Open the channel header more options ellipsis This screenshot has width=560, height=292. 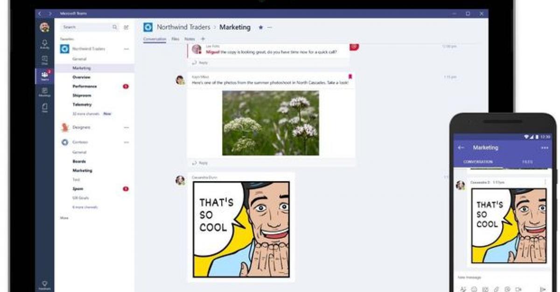click(x=269, y=27)
